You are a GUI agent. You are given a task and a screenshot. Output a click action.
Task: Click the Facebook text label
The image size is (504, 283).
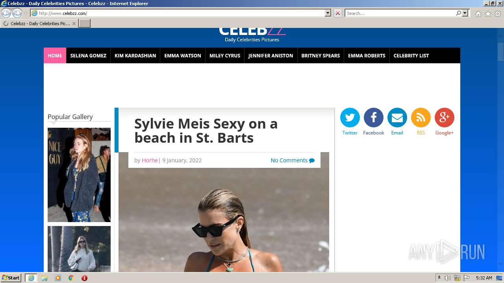(x=373, y=133)
